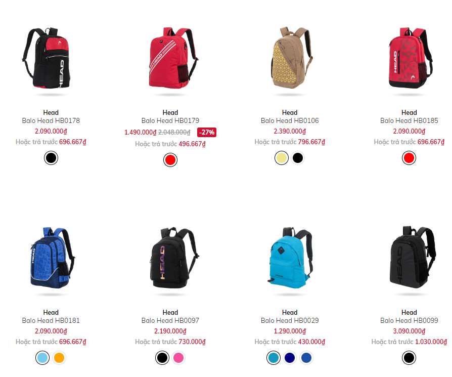
Task: Open the Balo Head HB0099 product title
Action: (x=409, y=320)
